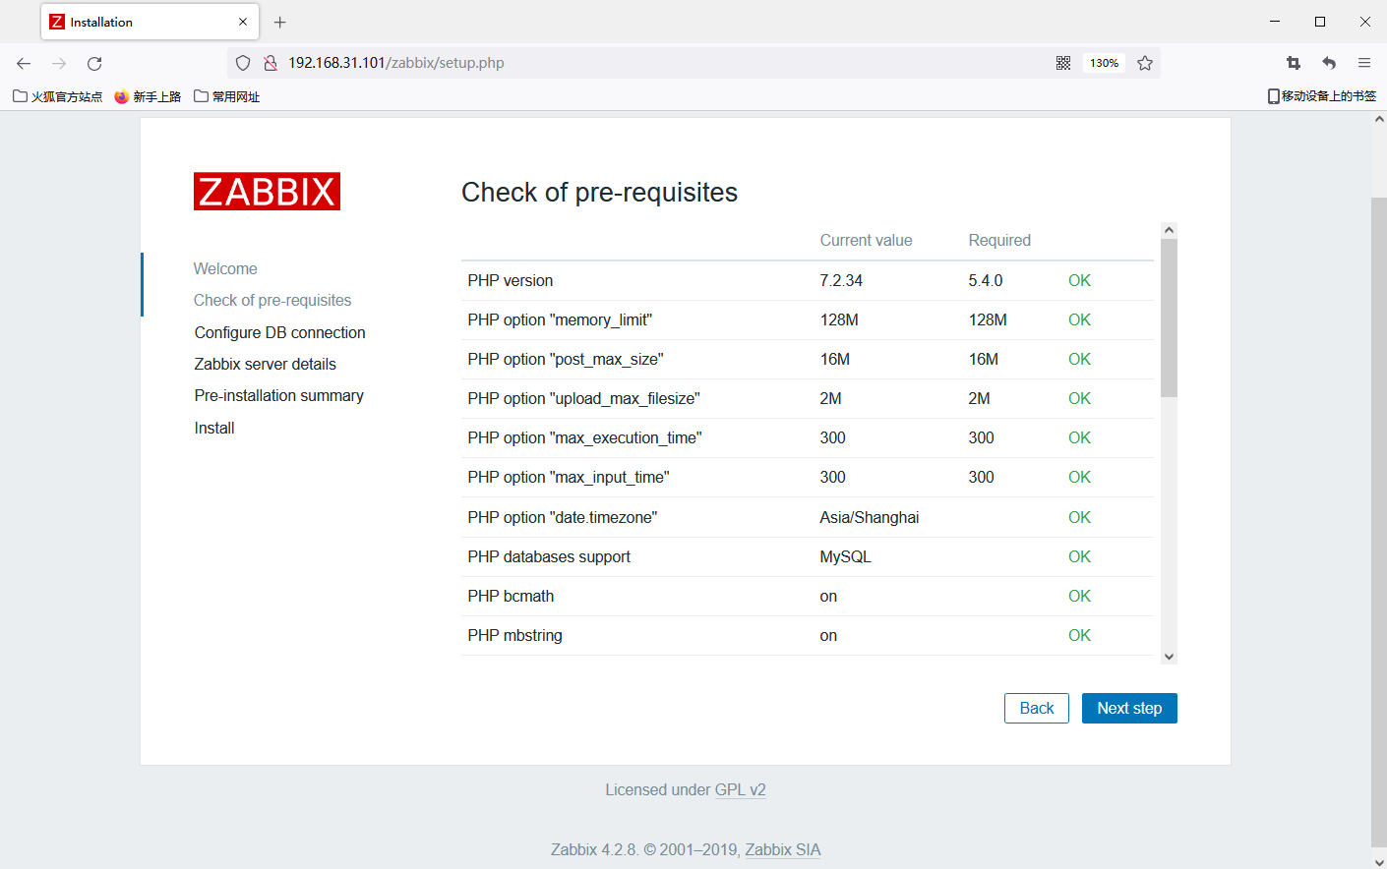1387x869 pixels.
Task: Click the Next step button
Action: point(1129,708)
